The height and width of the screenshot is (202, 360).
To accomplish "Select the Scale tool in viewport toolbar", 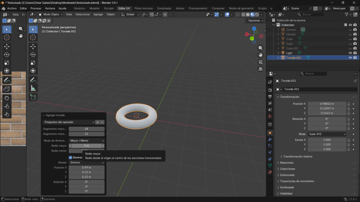I will point(33,63).
